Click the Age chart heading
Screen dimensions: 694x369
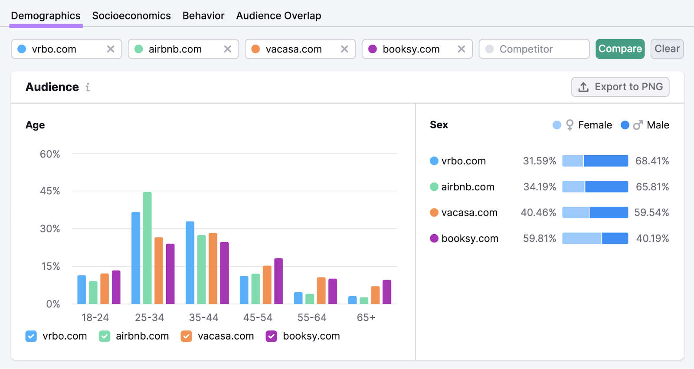pyautogui.click(x=35, y=125)
